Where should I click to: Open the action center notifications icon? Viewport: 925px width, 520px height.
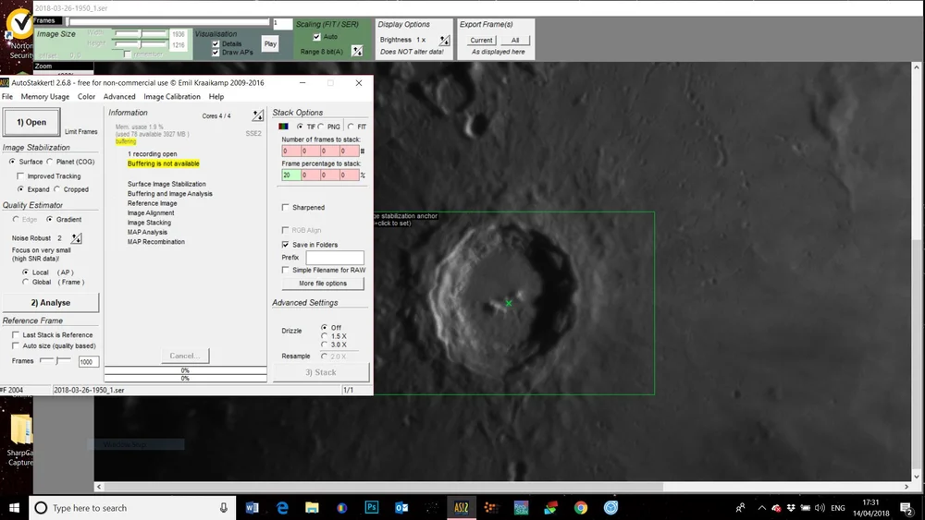(x=906, y=508)
